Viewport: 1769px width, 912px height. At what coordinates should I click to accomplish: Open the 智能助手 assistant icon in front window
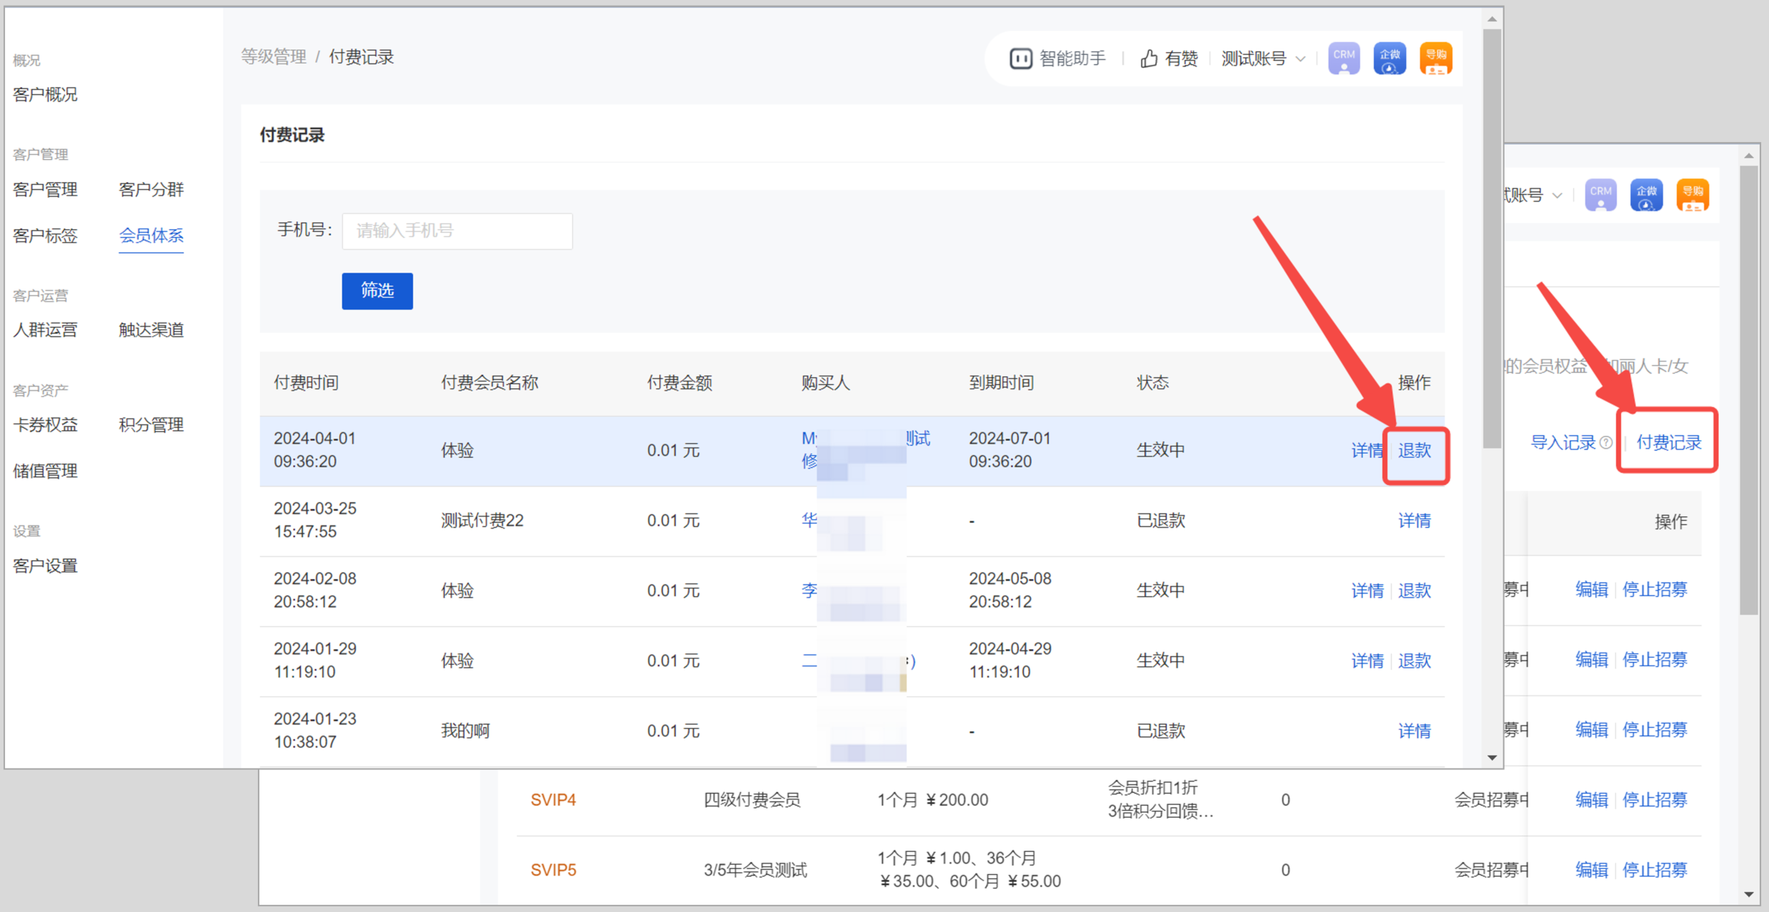point(1020,59)
